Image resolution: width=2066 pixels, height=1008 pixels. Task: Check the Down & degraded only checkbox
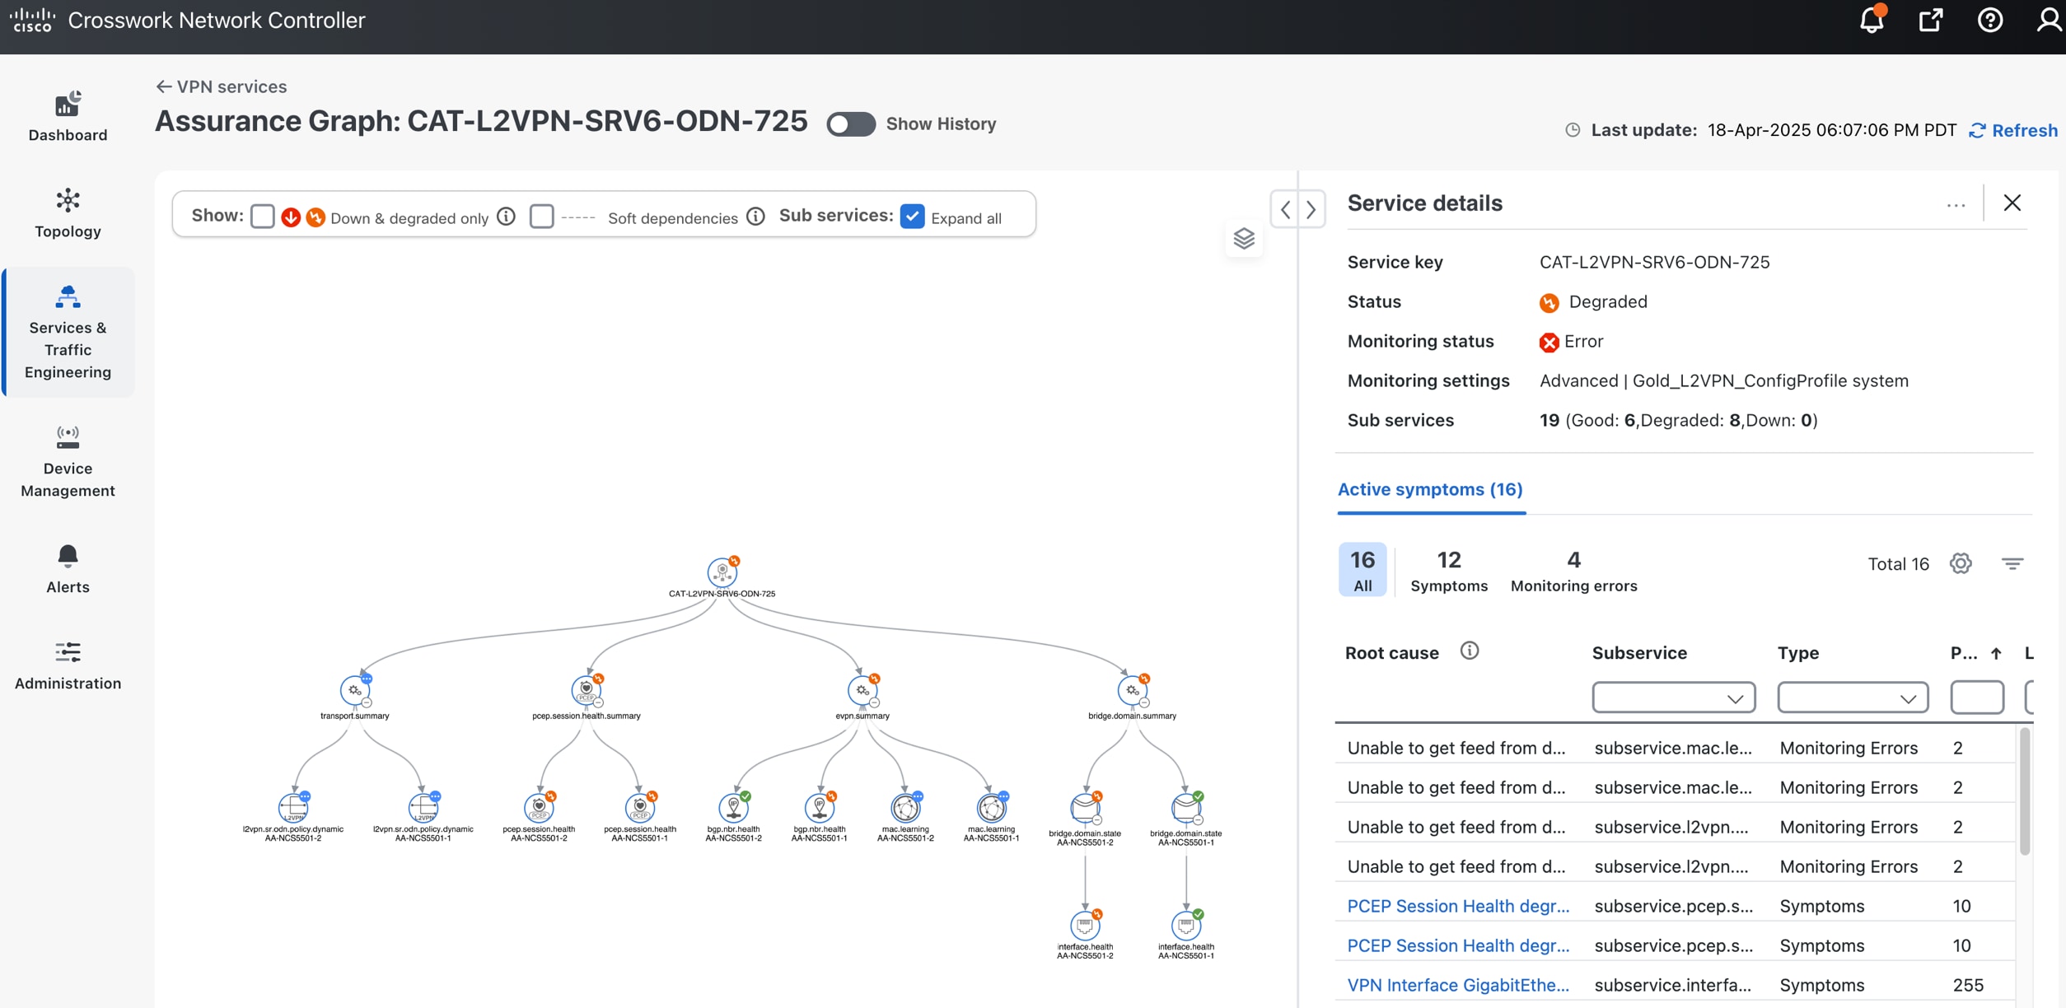(263, 216)
